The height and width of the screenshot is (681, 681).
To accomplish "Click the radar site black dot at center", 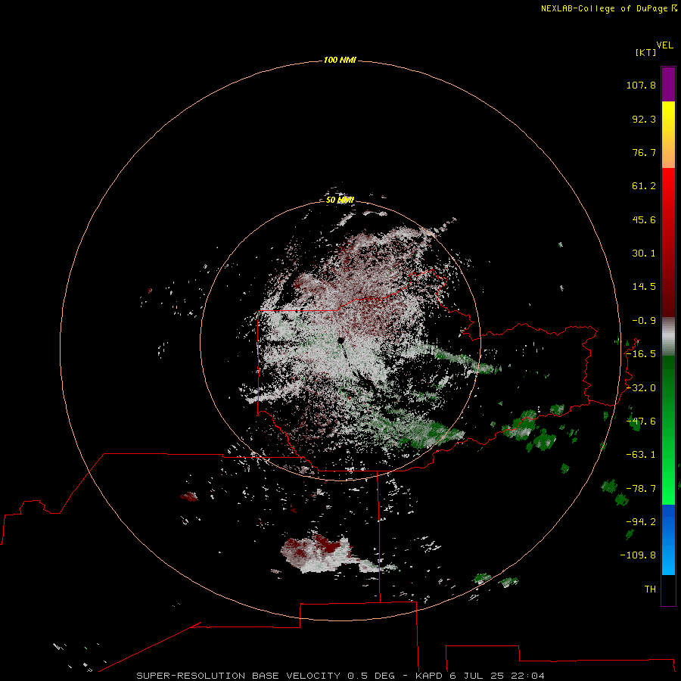I will 341,340.
